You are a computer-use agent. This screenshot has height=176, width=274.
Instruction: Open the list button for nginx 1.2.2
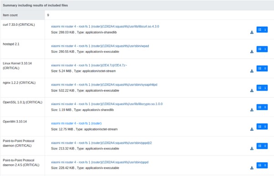262,88
